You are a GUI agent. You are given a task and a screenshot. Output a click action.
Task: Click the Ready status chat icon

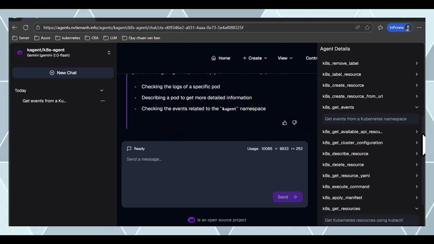tap(129, 149)
